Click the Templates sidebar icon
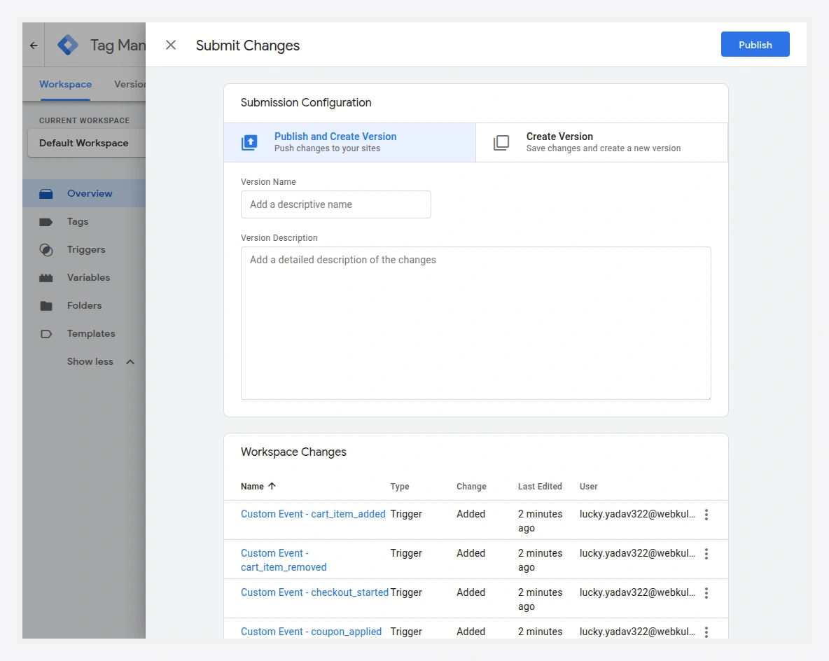 46,334
